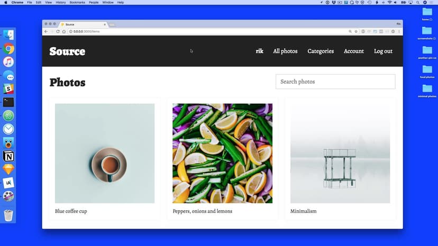
Task: Open the Bookmarks menu in menu bar
Action: point(77,3)
